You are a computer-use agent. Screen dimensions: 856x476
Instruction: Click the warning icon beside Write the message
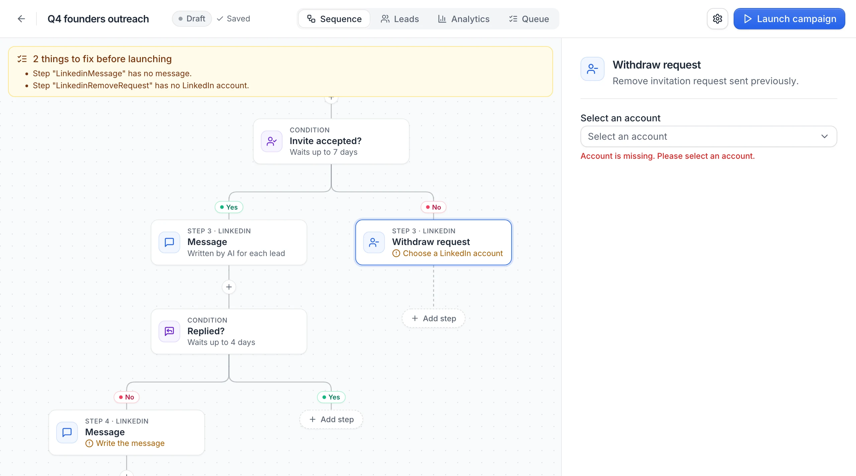(89, 444)
